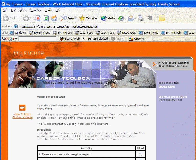The height and width of the screenshot is (160, 196).
Task: Open the View menu
Action: pyautogui.click(x=23, y=10)
